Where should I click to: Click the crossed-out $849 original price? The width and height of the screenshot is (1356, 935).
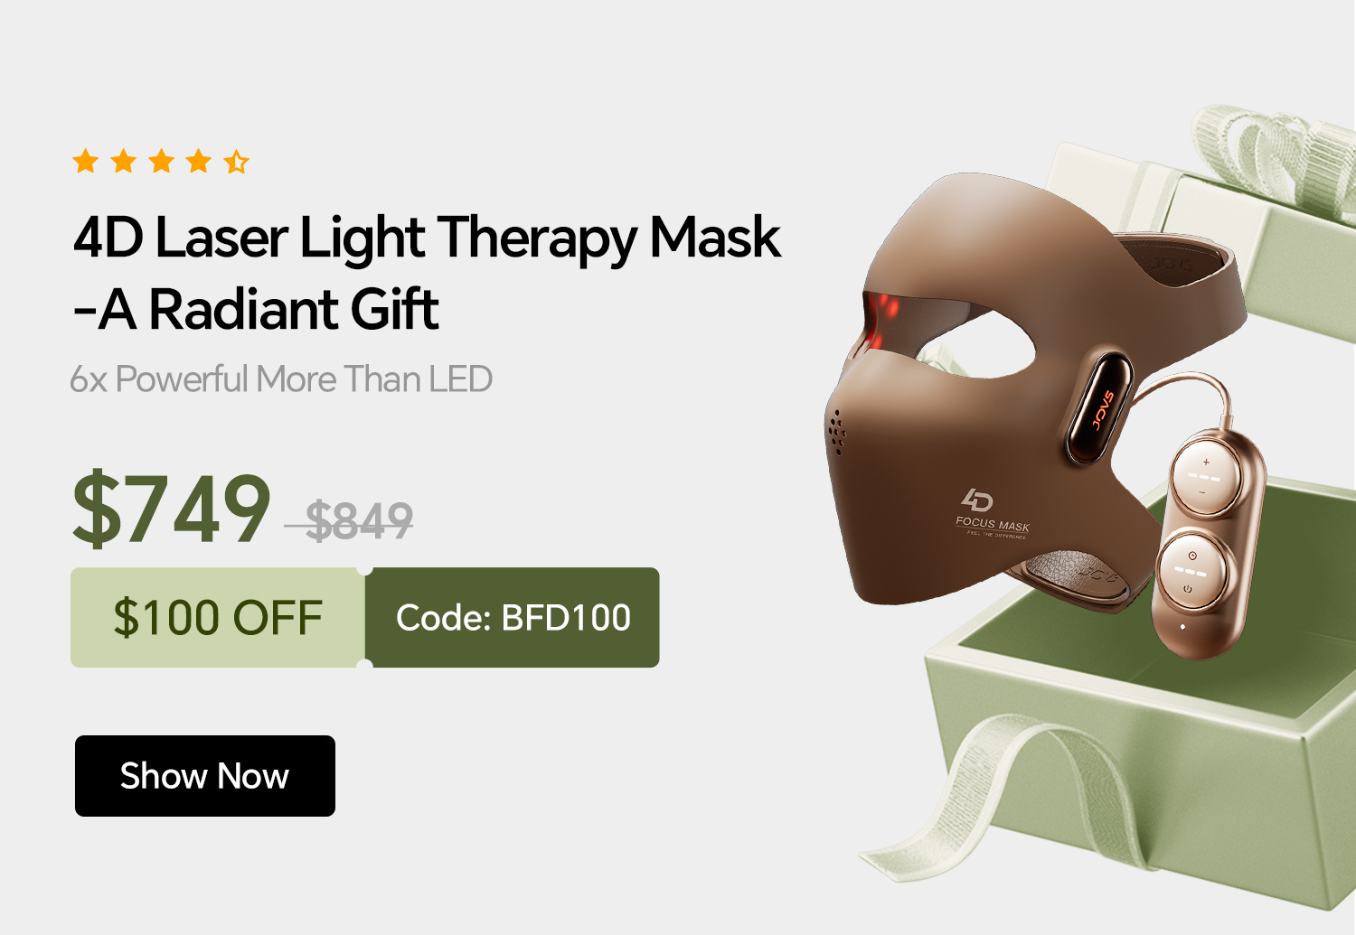[359, 521]
